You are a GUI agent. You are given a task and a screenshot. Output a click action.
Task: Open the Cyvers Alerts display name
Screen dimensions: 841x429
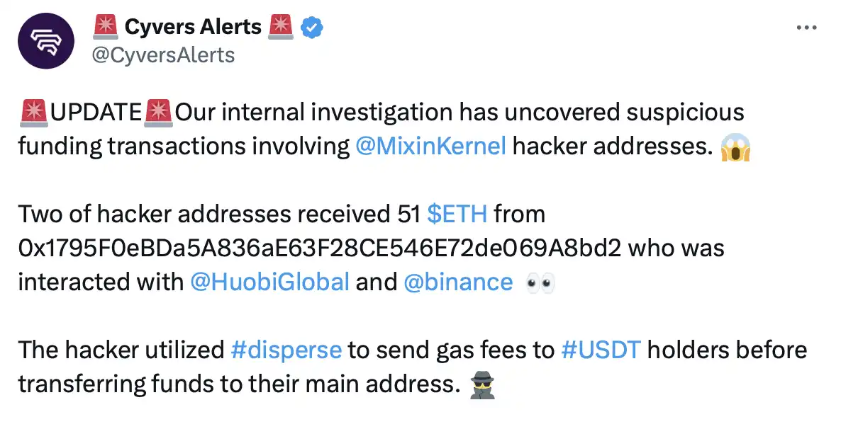coord(193,28)
